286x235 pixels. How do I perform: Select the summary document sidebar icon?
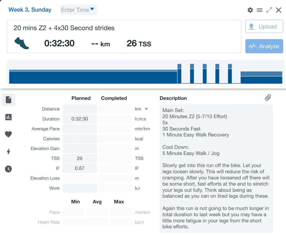pos(8,100)
